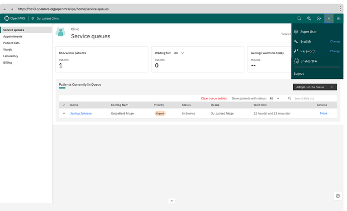Click the OpenMRS logo

(15, 19)
